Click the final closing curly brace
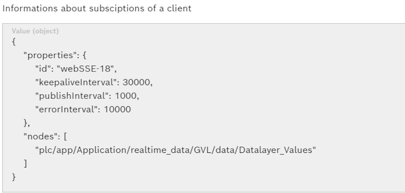The width and height of the screenshot is (405, 193). (14, 177)
